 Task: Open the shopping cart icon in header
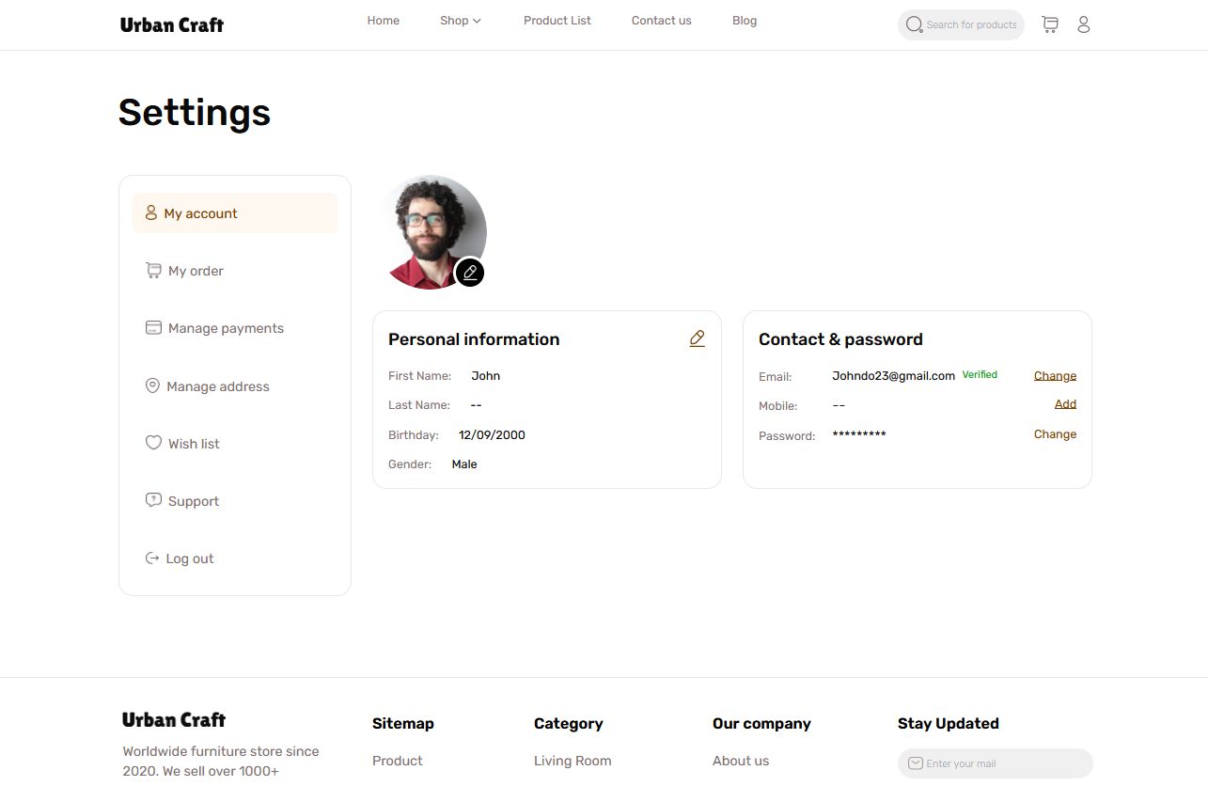pyautogui.click(x=1050, y=24)
